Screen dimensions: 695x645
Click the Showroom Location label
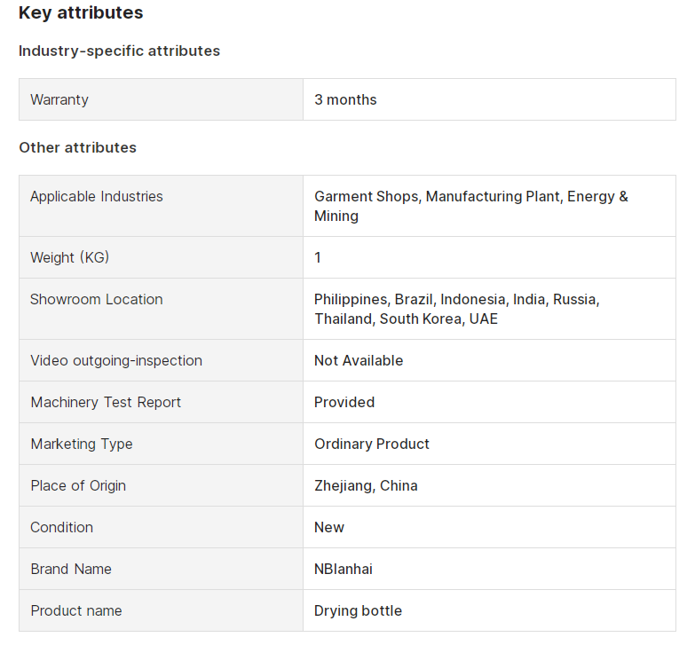pyautogui.click(x=97, y=300)
